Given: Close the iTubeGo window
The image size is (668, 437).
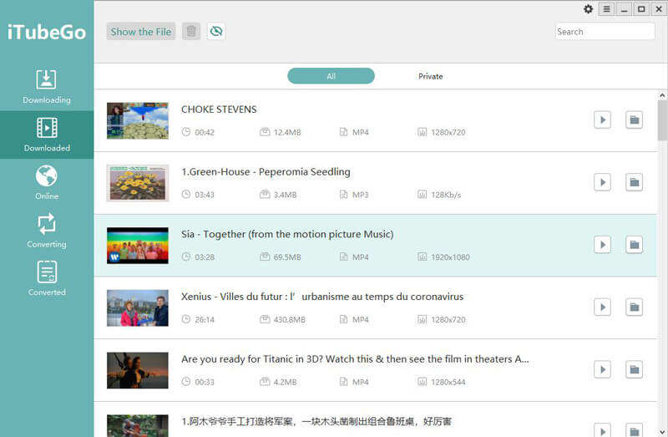Looking at the screenshot, I should pos(659,9).
